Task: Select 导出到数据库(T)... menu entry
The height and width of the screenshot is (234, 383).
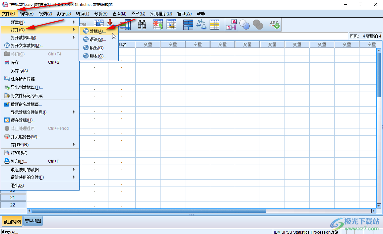Action: (x=40, y=87)
